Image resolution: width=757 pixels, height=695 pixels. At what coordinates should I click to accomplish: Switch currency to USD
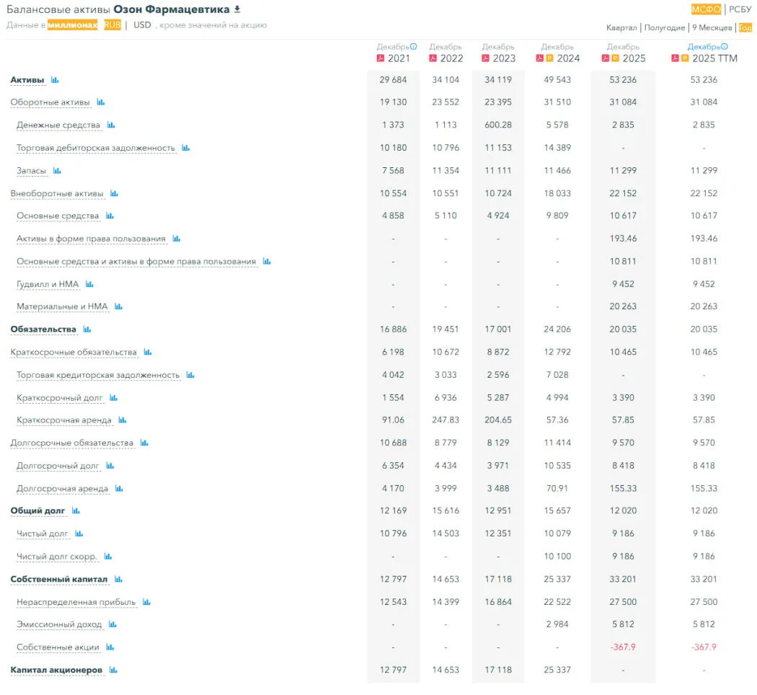(142, 25)
